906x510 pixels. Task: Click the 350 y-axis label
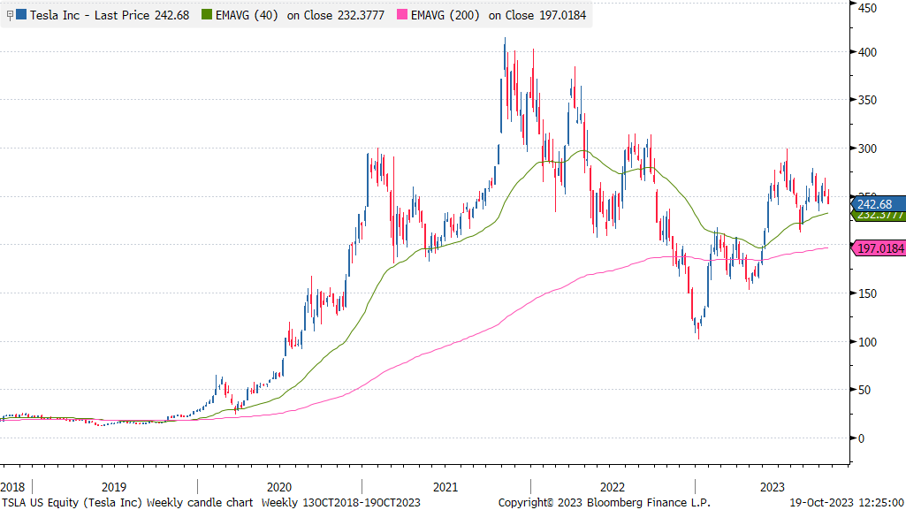click(x=867, y=101)
